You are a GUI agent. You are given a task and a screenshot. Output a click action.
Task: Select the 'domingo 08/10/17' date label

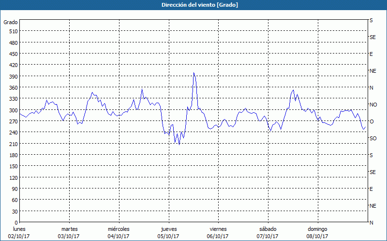[317, 232]
